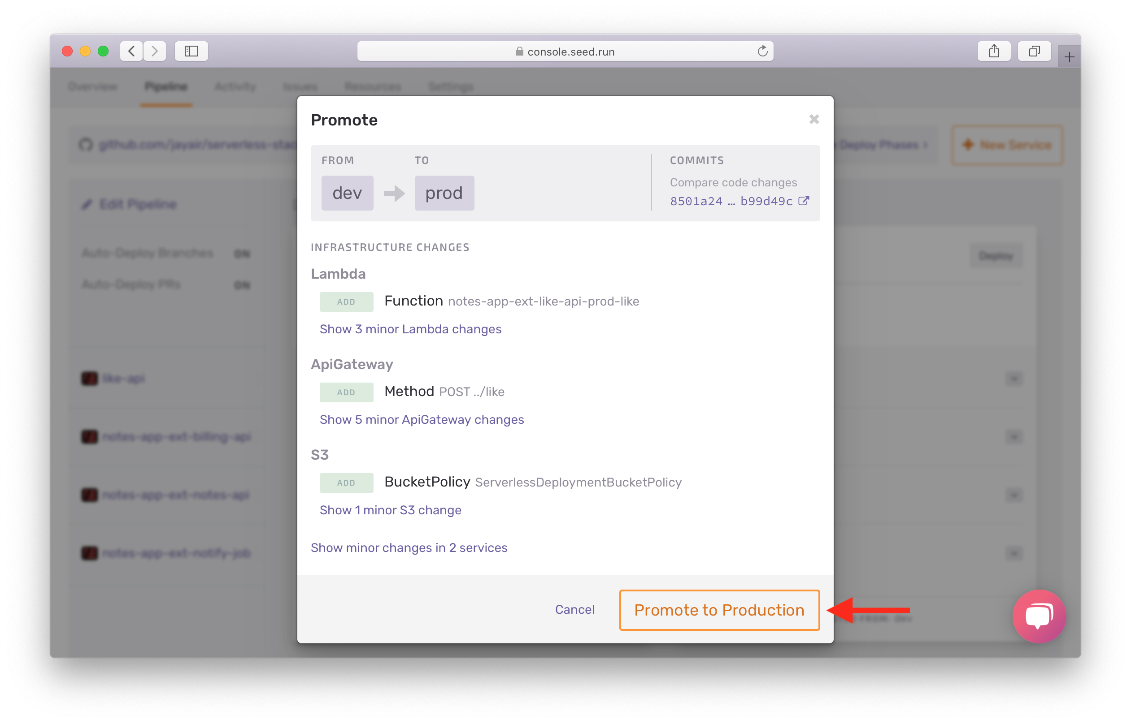Click Cancel to dismiss the dialog
This screenshot has width=1131, height=724.
(575, 609)
